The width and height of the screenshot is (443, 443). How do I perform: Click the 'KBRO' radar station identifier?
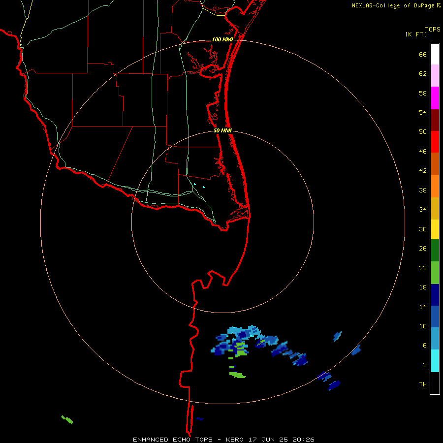coord(234,440)
